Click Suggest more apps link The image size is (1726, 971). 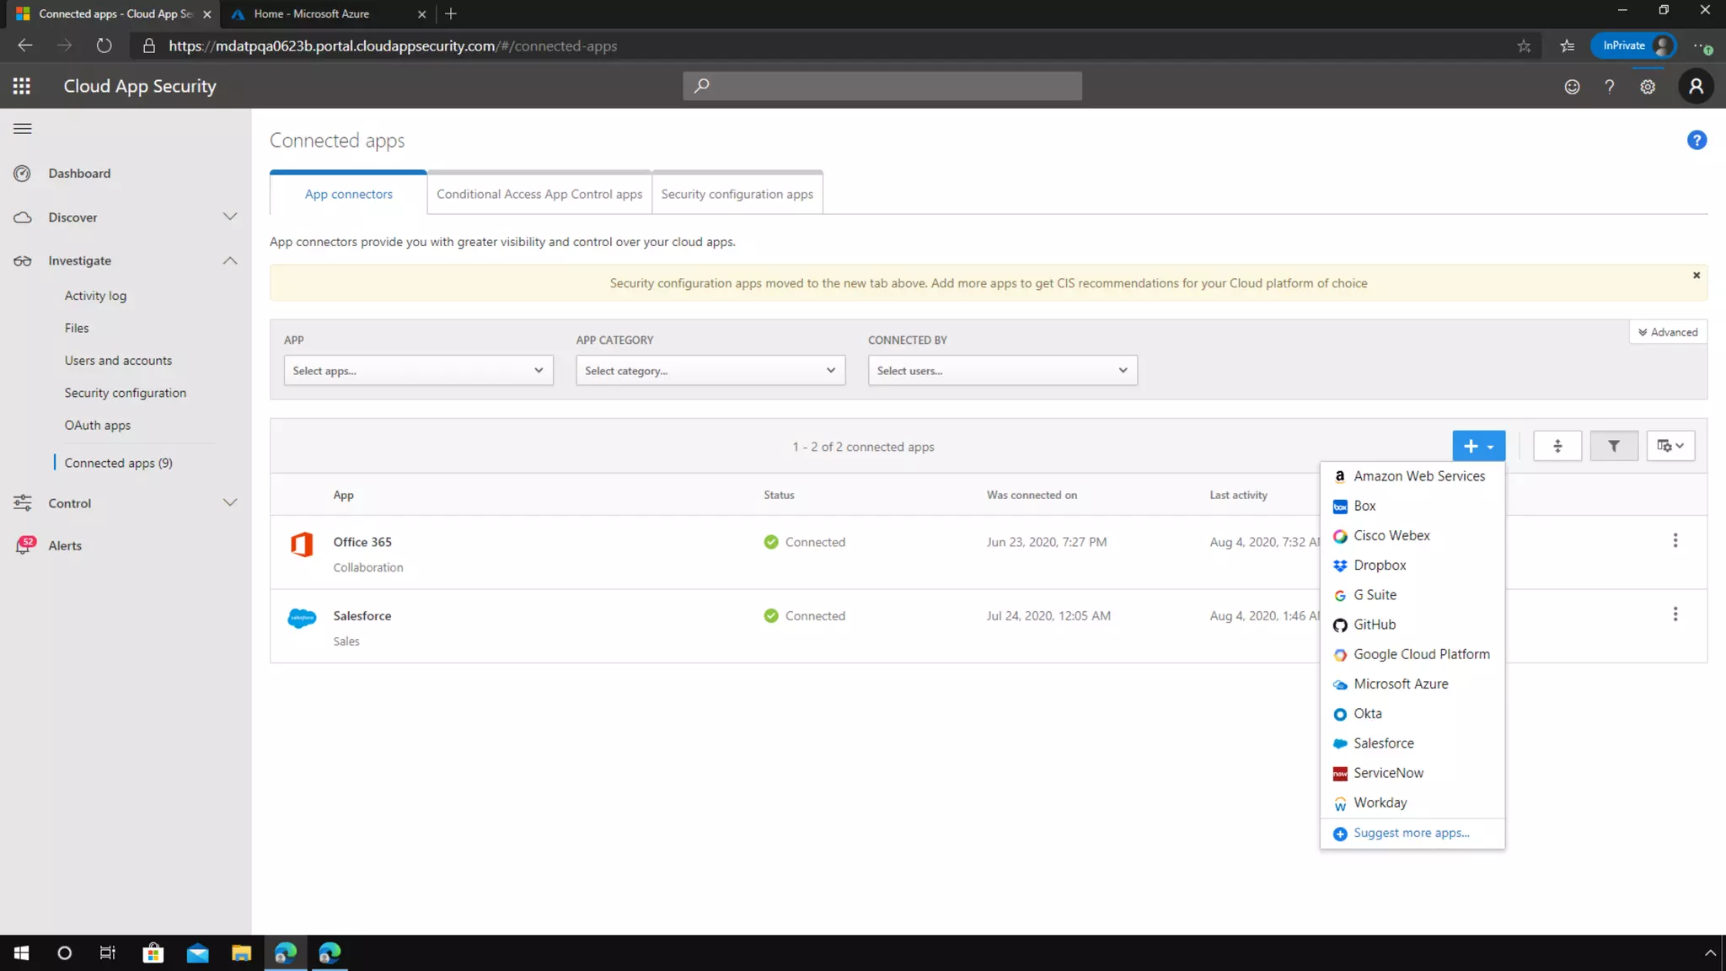(1411, 833)
